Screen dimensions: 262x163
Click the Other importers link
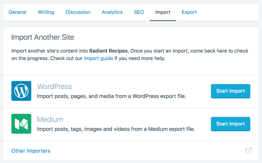pyautogui.click(x=31, y=151)
